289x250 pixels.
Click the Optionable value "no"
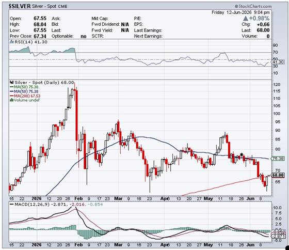click(84, 36)
